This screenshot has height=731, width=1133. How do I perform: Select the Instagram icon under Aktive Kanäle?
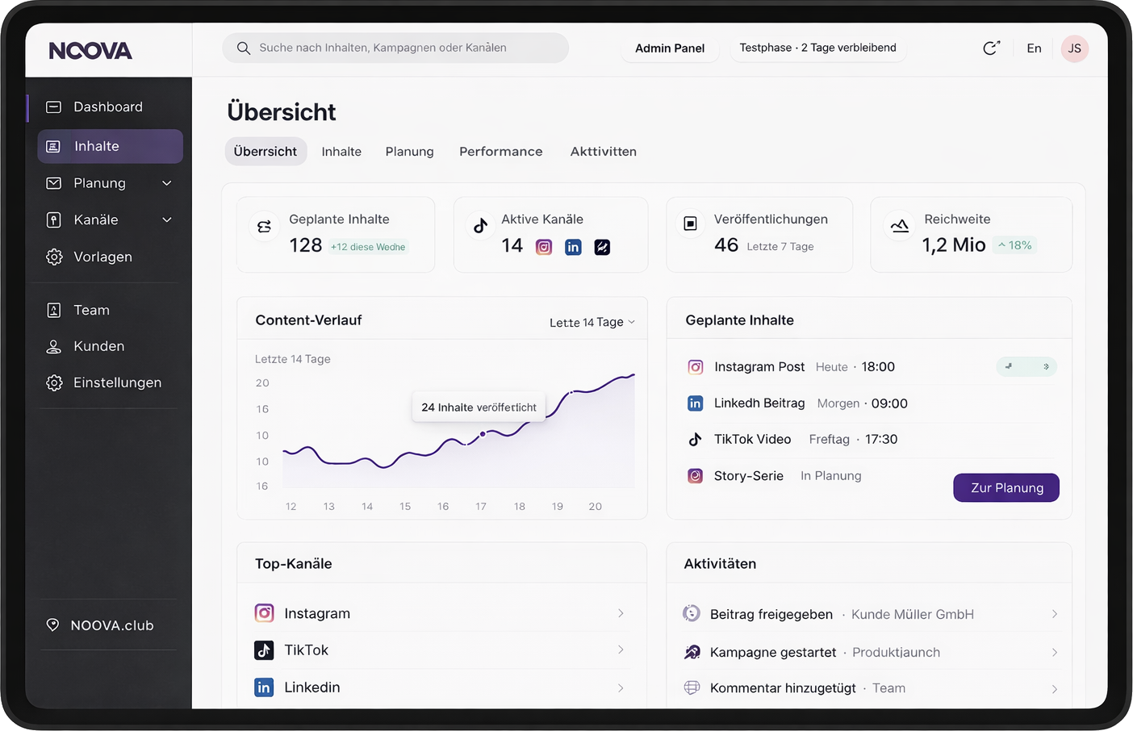544,247
